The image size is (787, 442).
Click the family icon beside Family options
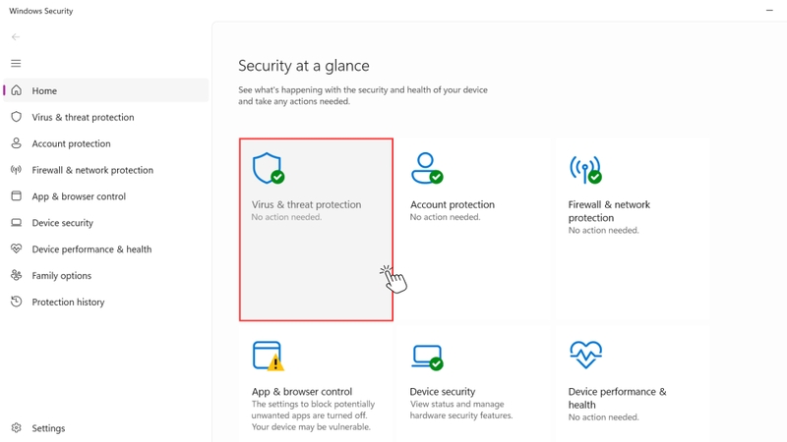coord(17,275)
